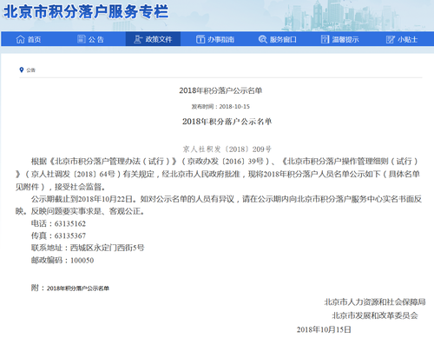Click the address 西城区永定门西街5号
Screen dimensions: 434x338
[x=107, y=248]
